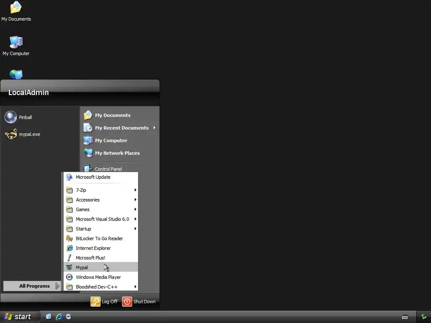431x323 pixels.
Task: Launch Windows Media Player from All Programs
Action: click(x=101, y=277)
